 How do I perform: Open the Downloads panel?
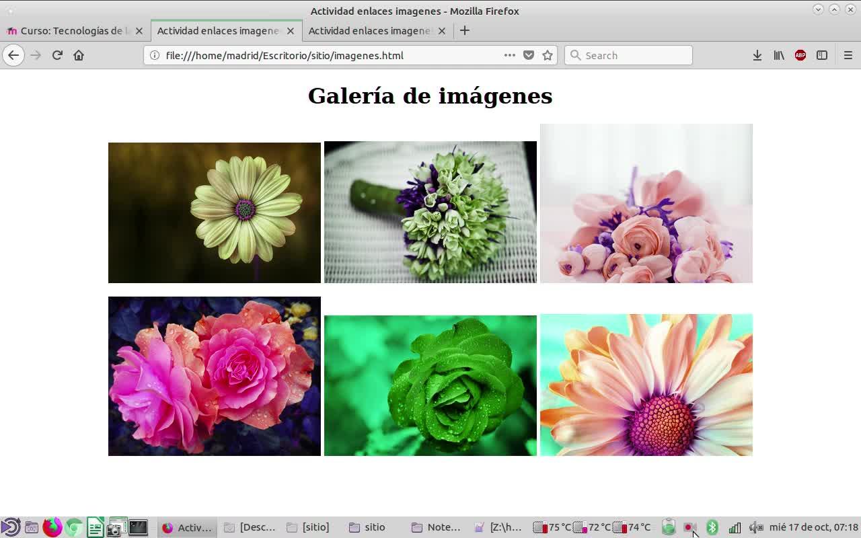[x=757, y=55]
